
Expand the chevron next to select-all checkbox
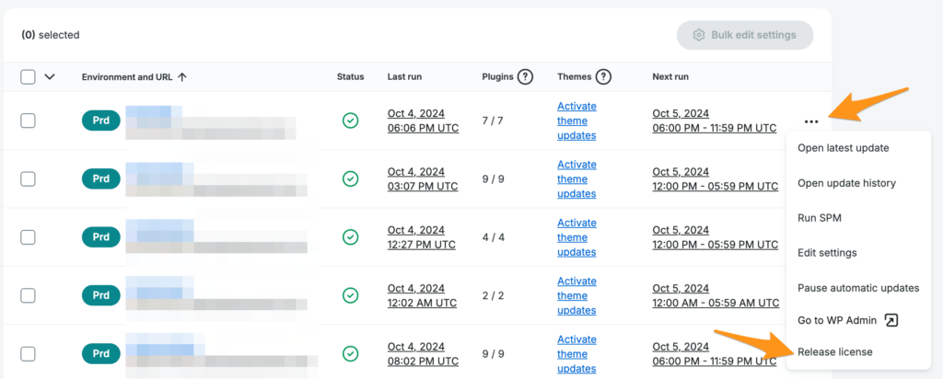pos(50,77)
